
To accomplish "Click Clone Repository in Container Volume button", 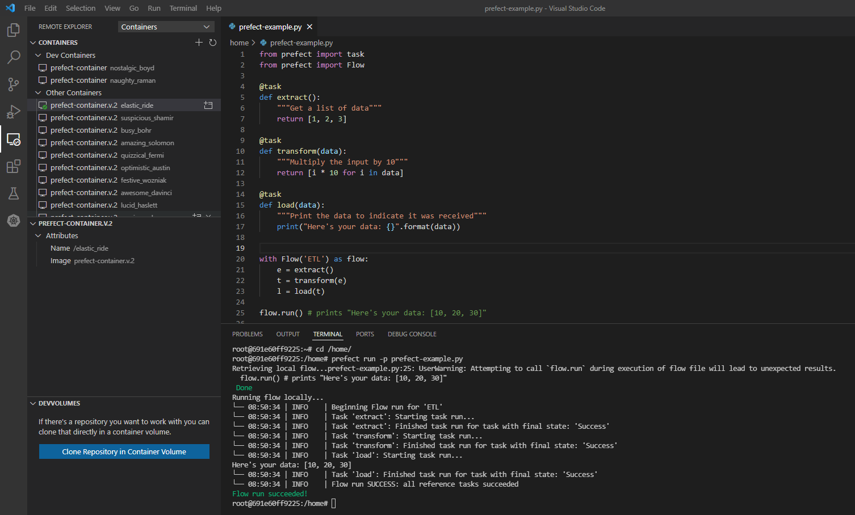I will 124,451.
